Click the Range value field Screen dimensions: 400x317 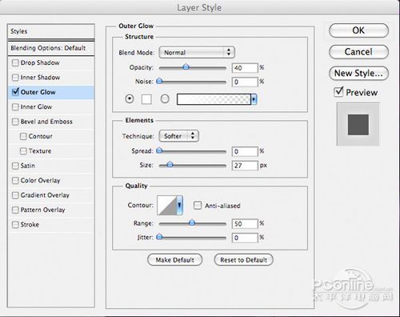pos(245,223)
